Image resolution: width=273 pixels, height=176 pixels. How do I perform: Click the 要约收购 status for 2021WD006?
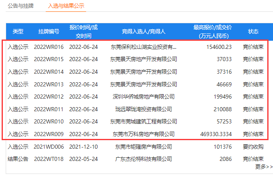[x=253, y=147]
